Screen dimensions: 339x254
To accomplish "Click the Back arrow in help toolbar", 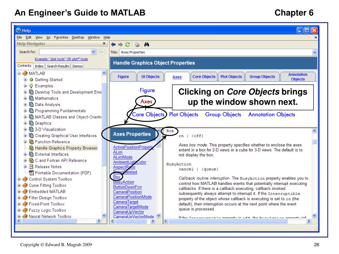I will [x=113, y=45].
